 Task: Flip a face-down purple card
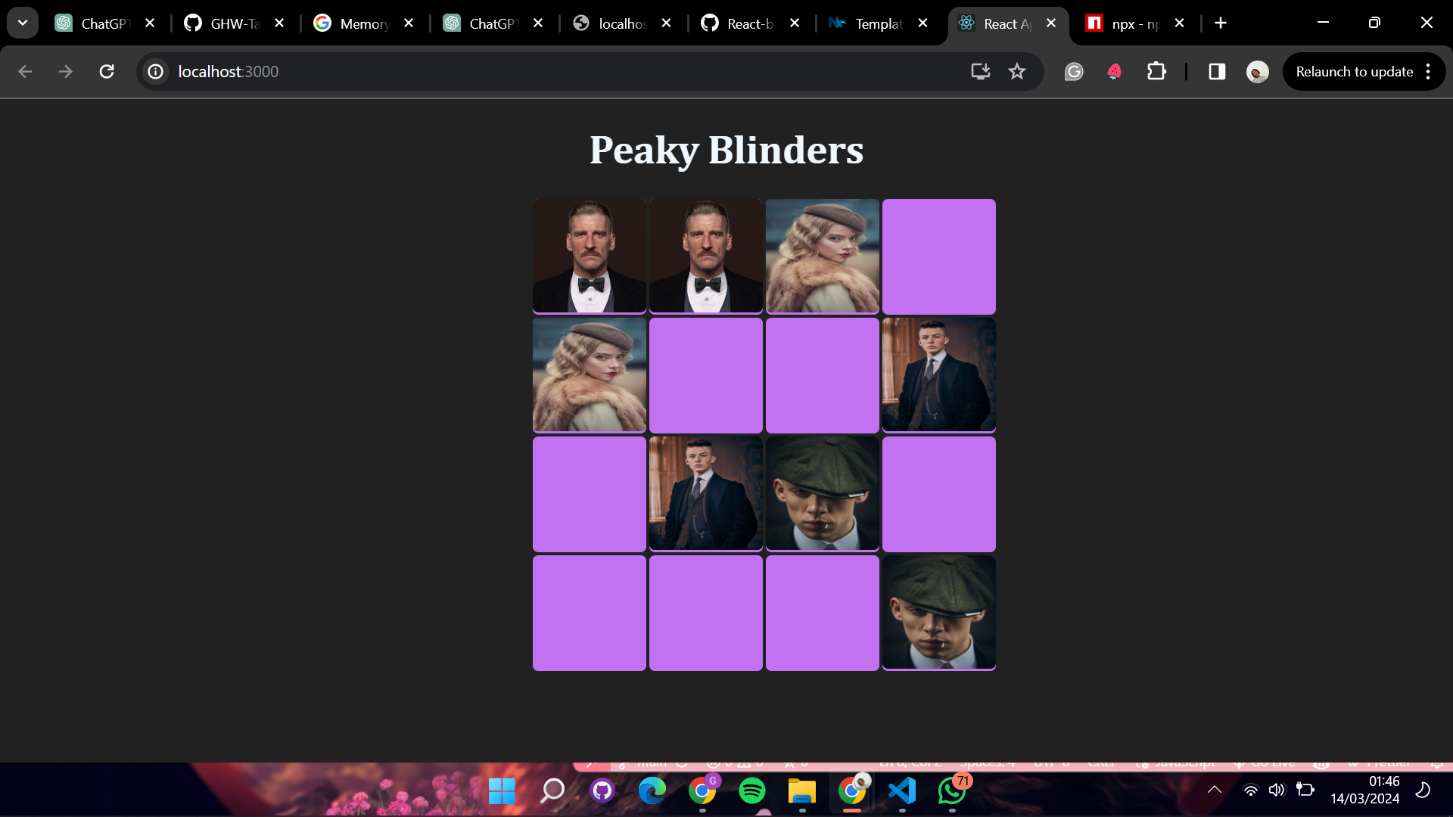[938, 256]
